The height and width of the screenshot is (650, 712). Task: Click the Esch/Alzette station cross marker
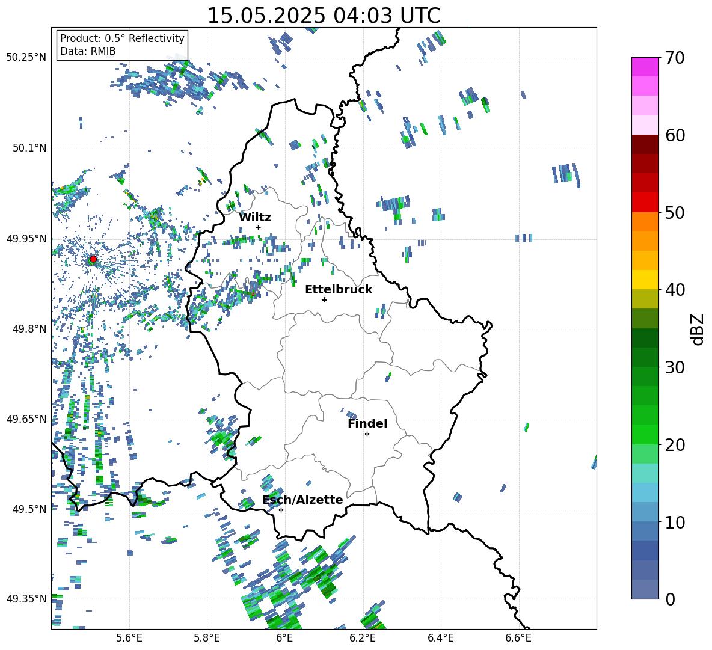tap(281, 510)
